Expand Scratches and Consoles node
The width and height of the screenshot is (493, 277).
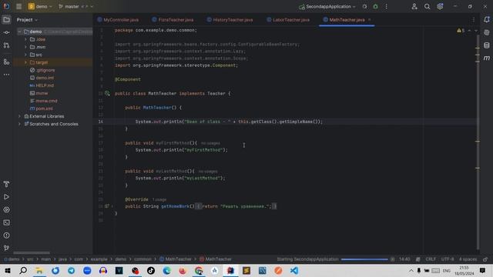point(19,124)
